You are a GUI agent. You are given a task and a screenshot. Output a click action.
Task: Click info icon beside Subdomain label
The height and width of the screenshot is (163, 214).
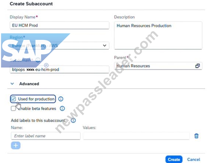pos(38,60)
